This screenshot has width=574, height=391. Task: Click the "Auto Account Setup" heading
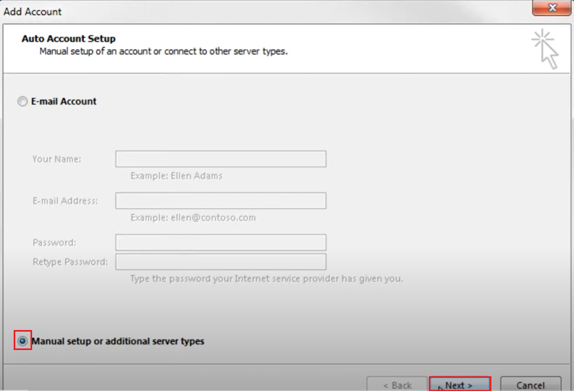click(x=68, y=39)
